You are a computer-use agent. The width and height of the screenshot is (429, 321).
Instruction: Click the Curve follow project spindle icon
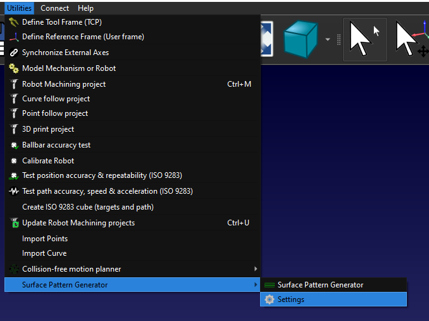(14, 99)
